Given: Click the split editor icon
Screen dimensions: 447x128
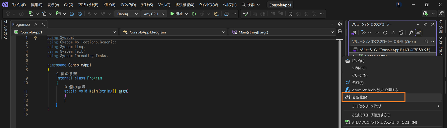Looking at the screenshot, I should (x=340, y=32).
